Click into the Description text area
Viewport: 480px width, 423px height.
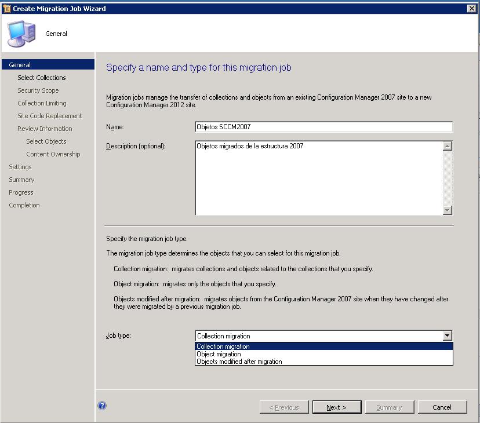(319, 178)
